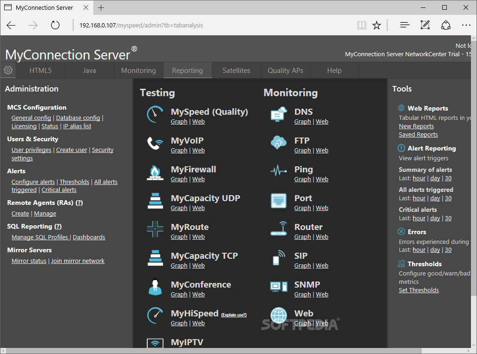Click the Web globe monitoring icon
Screen dimensions: 477x354
click(279, 315)
